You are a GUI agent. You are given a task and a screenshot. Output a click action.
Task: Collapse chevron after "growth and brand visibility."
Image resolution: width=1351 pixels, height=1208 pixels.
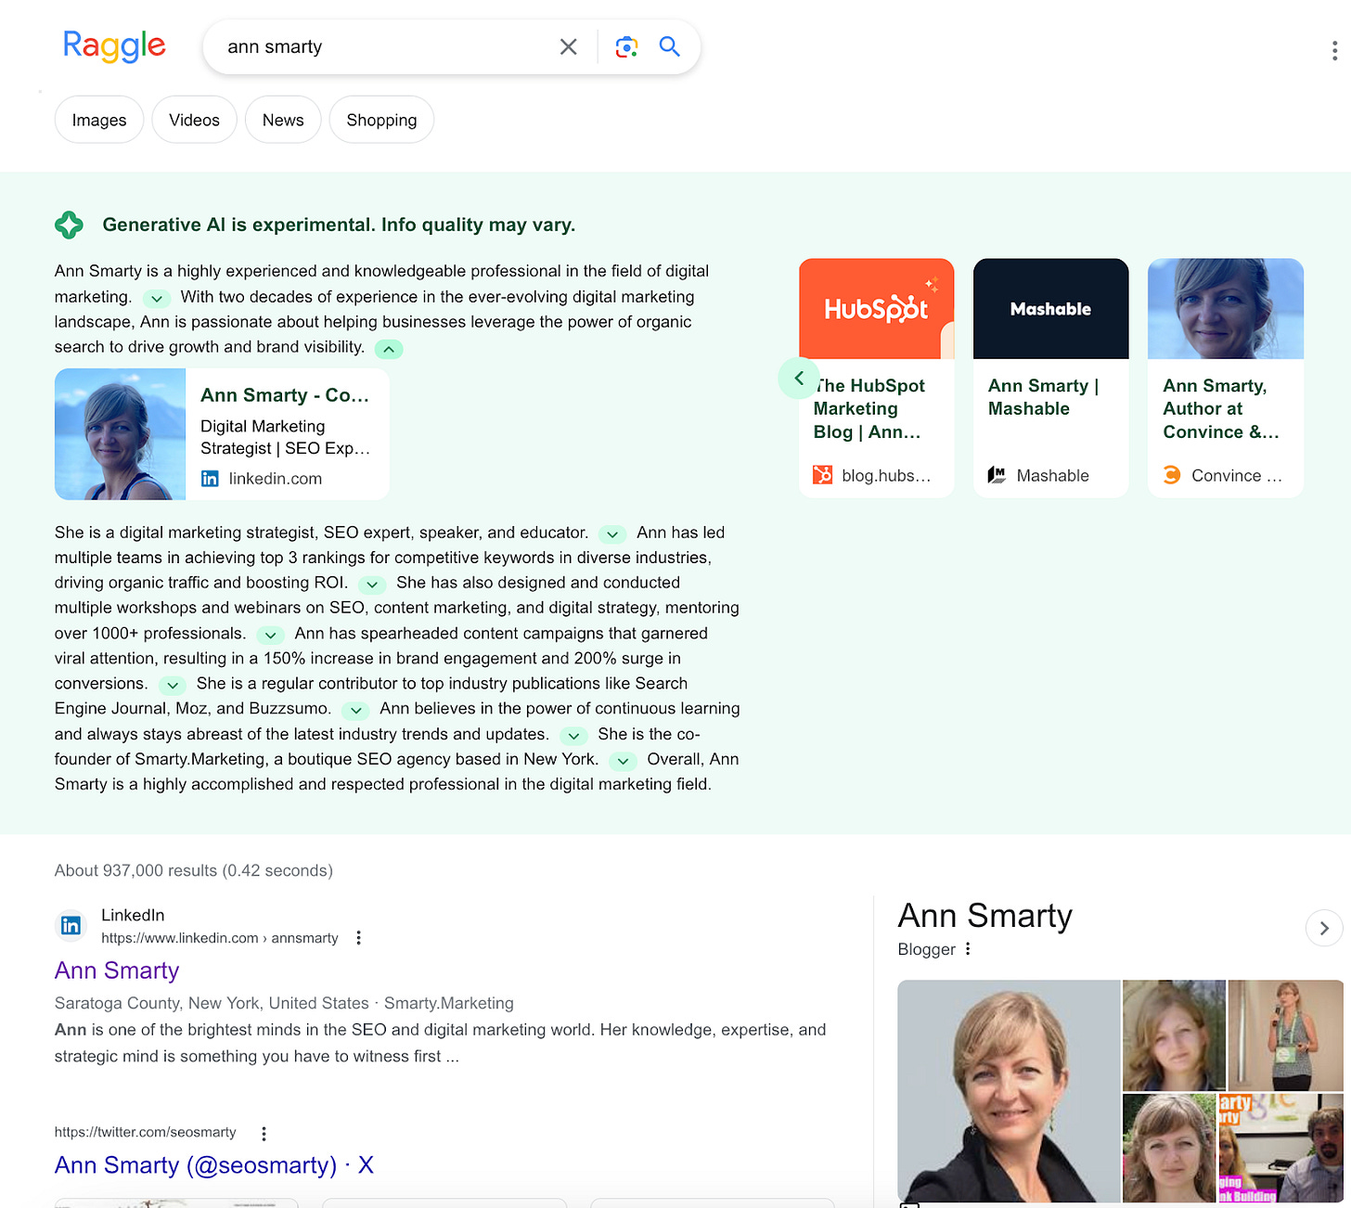(x=389, y=349)
